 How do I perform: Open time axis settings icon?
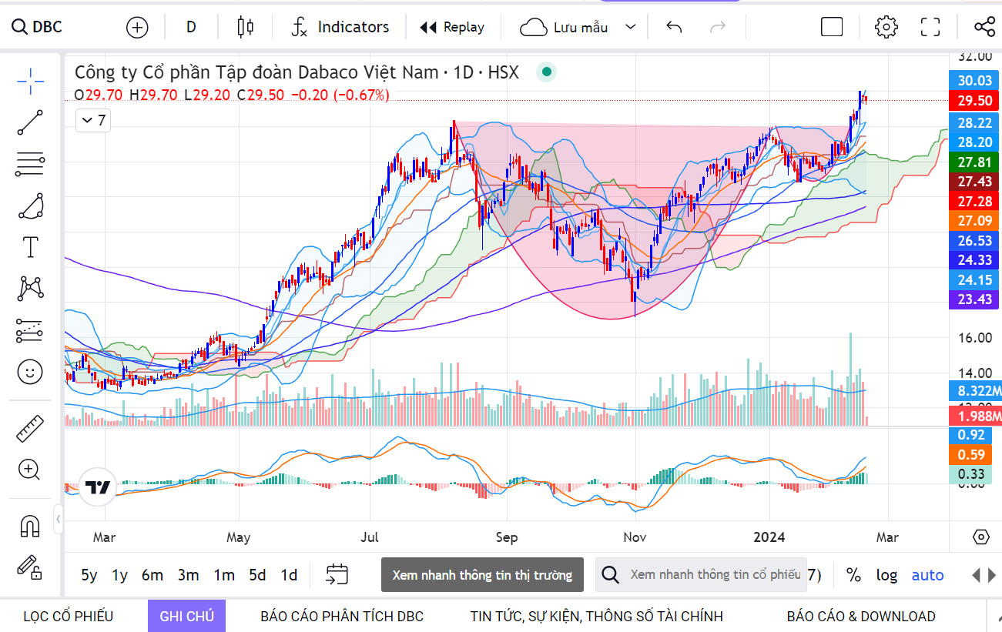pyautogui.click(x=980, y=537)
